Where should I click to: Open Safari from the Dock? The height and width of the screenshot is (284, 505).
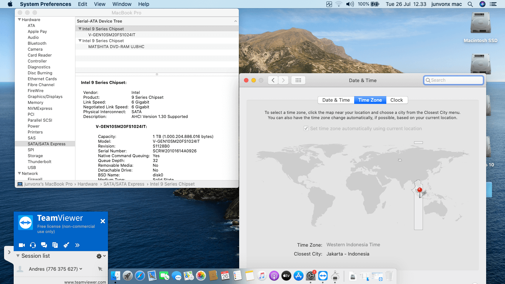(140, 276)
